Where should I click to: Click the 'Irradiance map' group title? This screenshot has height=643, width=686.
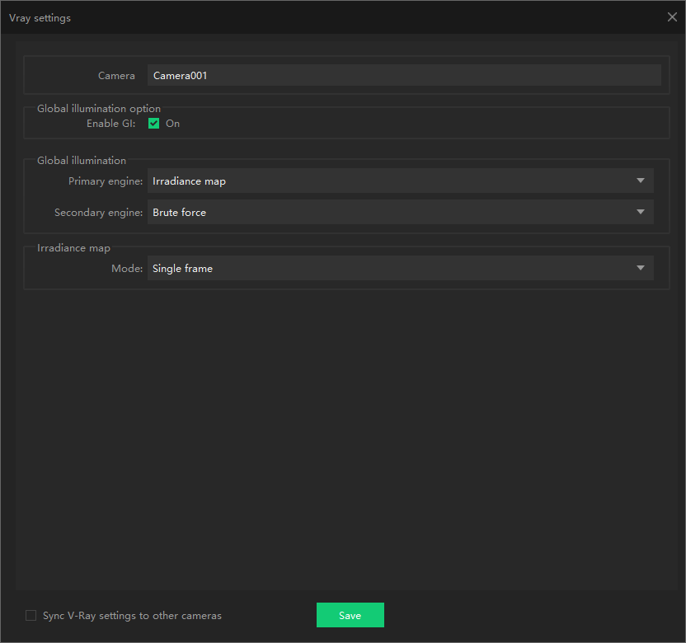[73, 248]
